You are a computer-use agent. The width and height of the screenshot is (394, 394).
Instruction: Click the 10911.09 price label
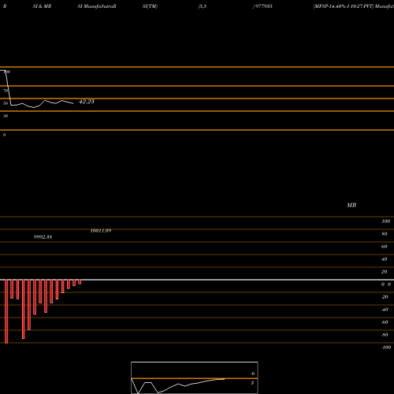coord(101,231)
